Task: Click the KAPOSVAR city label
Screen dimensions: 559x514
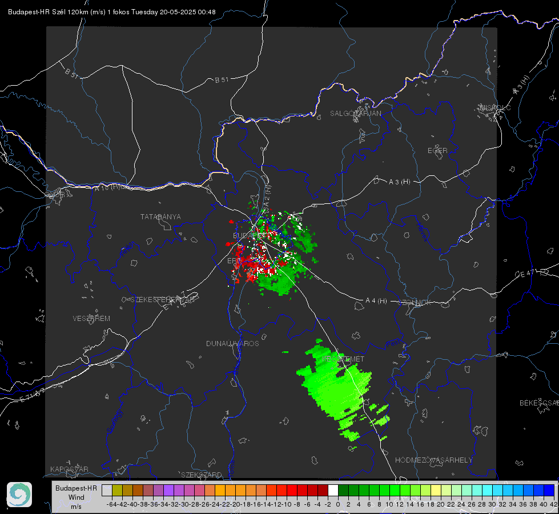Action: (x=69, y=469)
